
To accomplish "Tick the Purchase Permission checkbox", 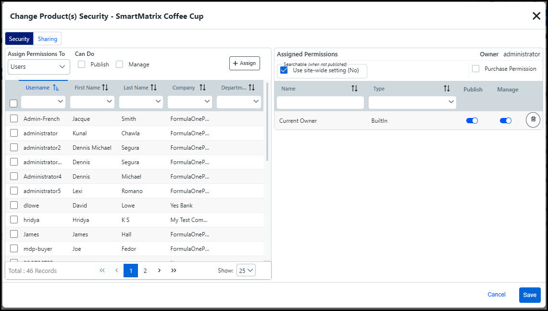I will tap(475, 69).
